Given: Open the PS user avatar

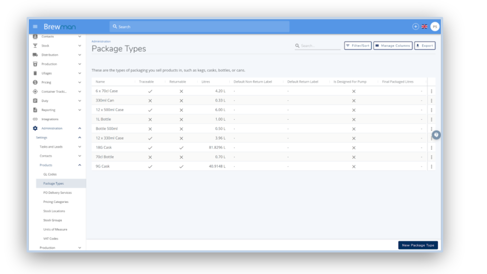Looking at the screenshot, I should [435, 27].
